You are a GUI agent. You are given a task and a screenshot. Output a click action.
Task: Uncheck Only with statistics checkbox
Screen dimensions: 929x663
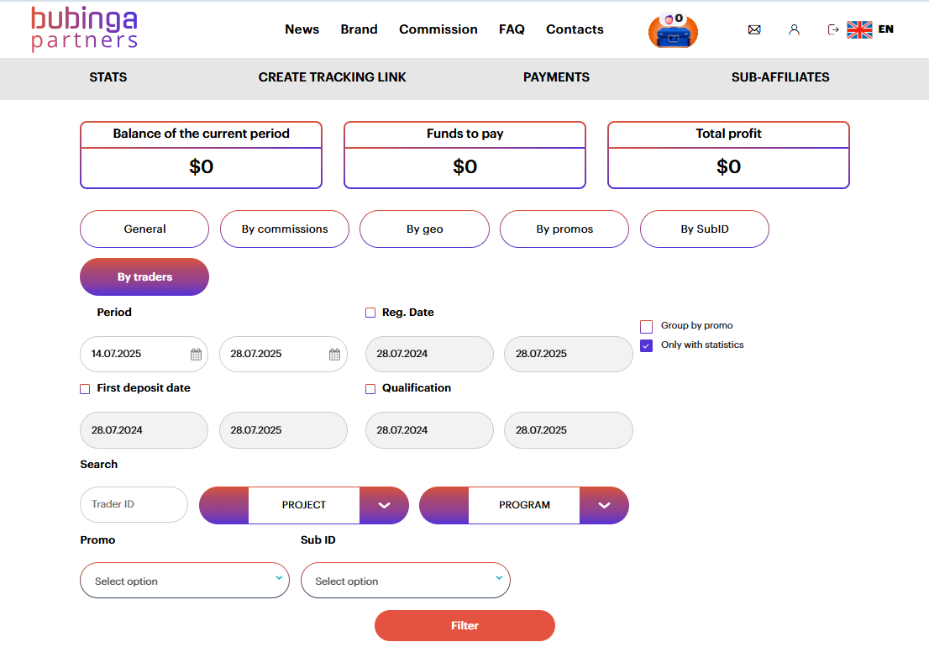(647, 345)
